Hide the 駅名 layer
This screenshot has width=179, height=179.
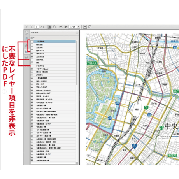pyautogui.click(x=32, y=63)
